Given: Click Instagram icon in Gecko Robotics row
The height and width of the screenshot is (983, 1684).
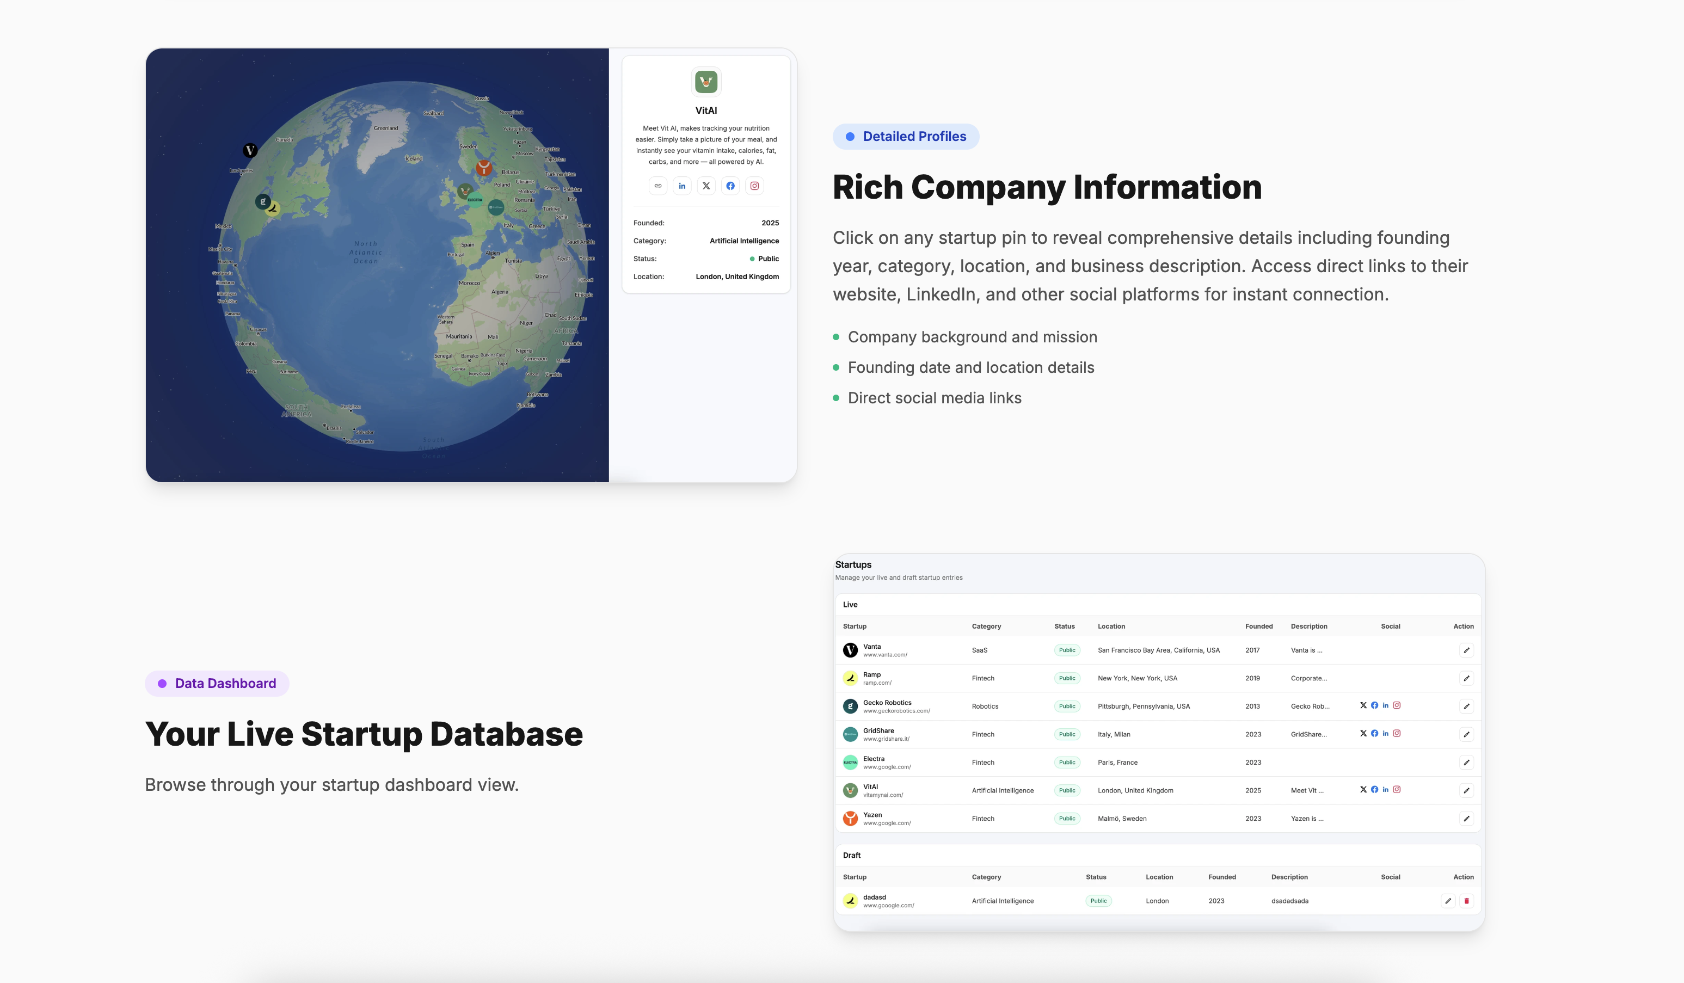Looking at the screenshot, I should pos(1397,705).
